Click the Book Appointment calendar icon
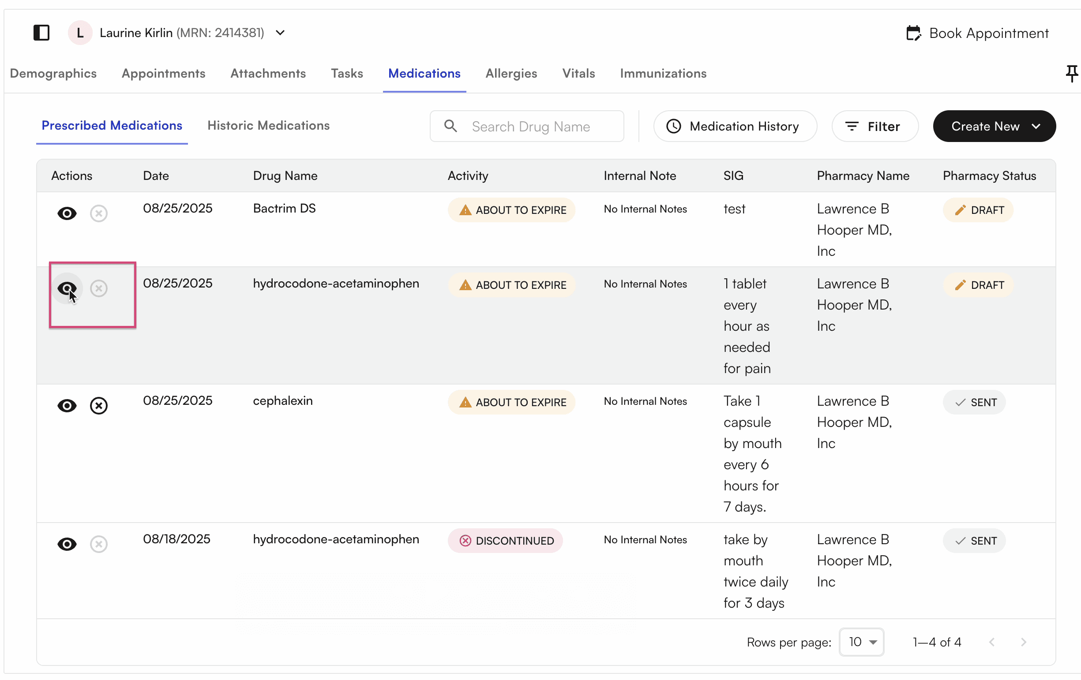 tap(913, 33)
